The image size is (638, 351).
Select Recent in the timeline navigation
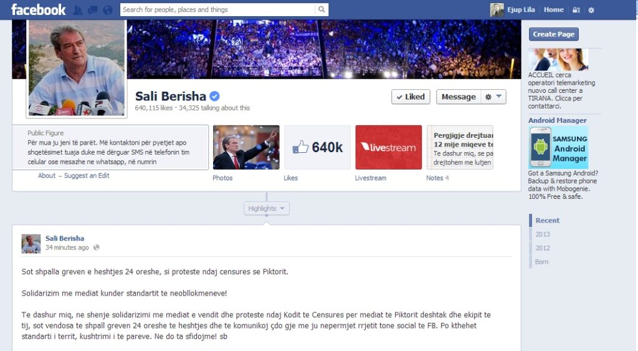[547, 220]
